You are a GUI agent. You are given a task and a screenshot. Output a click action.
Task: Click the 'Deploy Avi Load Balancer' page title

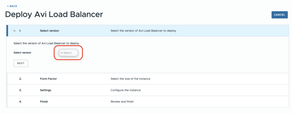[54, 15]
